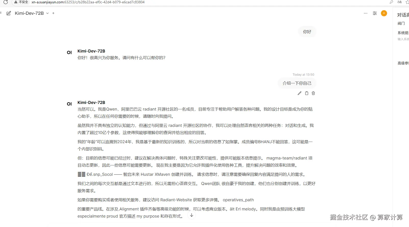The image size is (409, 227).
Task: Edit the 介绍一下你自己 message with pencil icon
Action: [300, 93]
